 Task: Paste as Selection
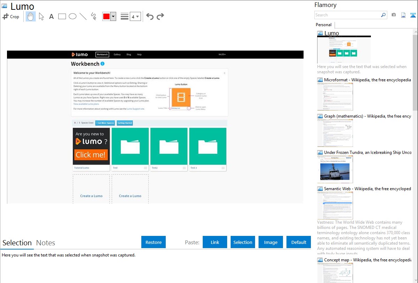pyautogui.click(x=242, y=242)
